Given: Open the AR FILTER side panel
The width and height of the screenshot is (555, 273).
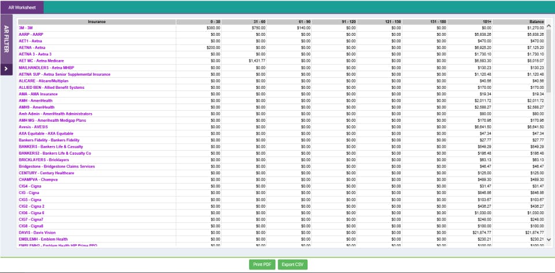Looking at the screenshot, I should [6, 39].
